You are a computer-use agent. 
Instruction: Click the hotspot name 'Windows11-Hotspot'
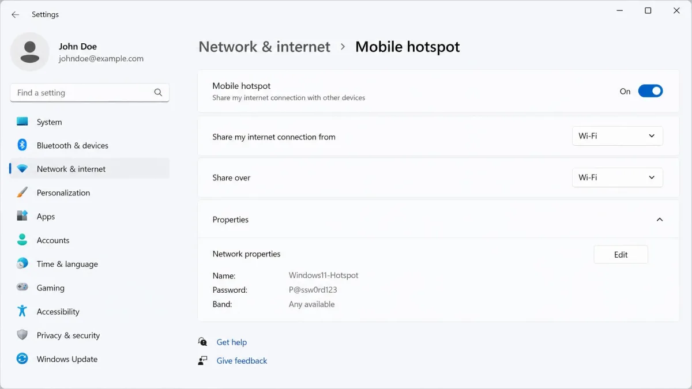324,275
